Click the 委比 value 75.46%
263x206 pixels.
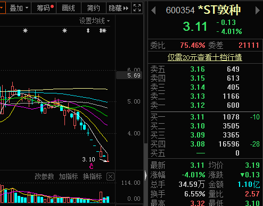point(193,45)
